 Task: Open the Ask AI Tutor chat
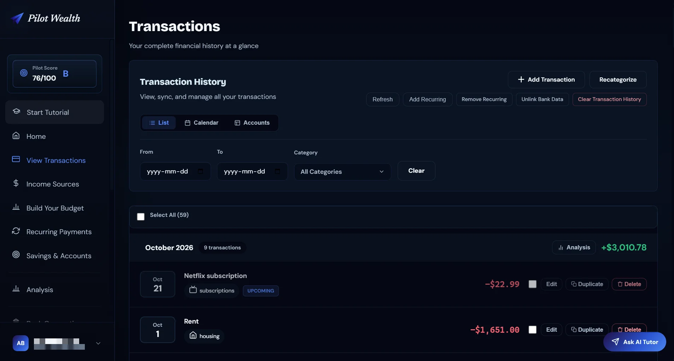point(635,342)
